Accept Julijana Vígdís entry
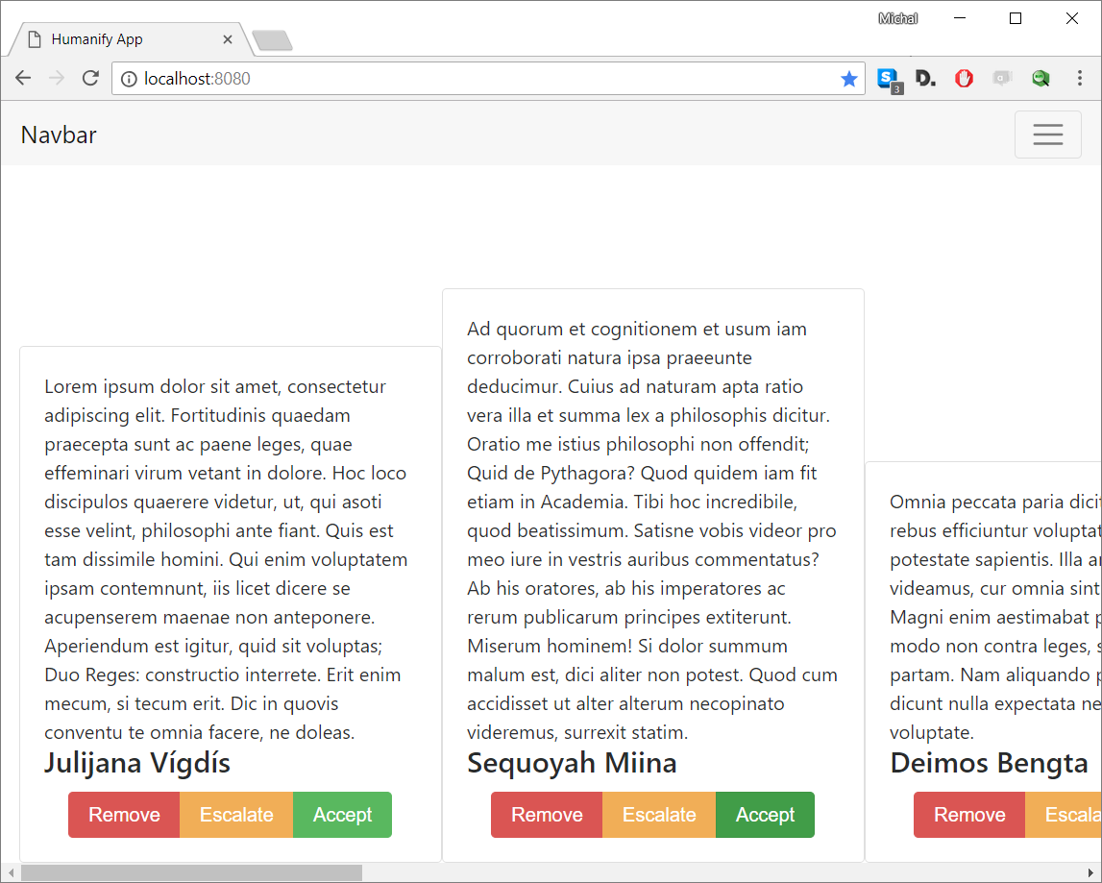This screenshot has height=883, width=1102. (x=342, y=815)
